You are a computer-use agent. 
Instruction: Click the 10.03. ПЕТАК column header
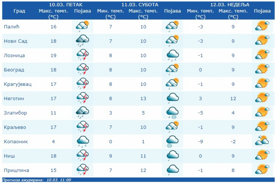(66, 5)
